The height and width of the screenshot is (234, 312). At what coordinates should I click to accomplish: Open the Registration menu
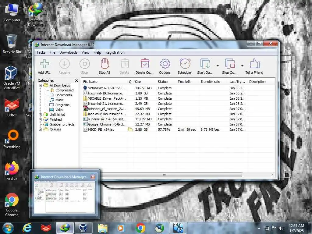pos(115,52)
